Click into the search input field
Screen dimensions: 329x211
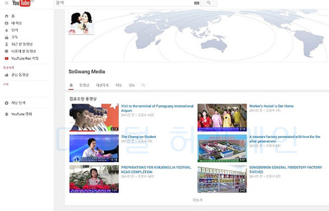coord(124,3)
